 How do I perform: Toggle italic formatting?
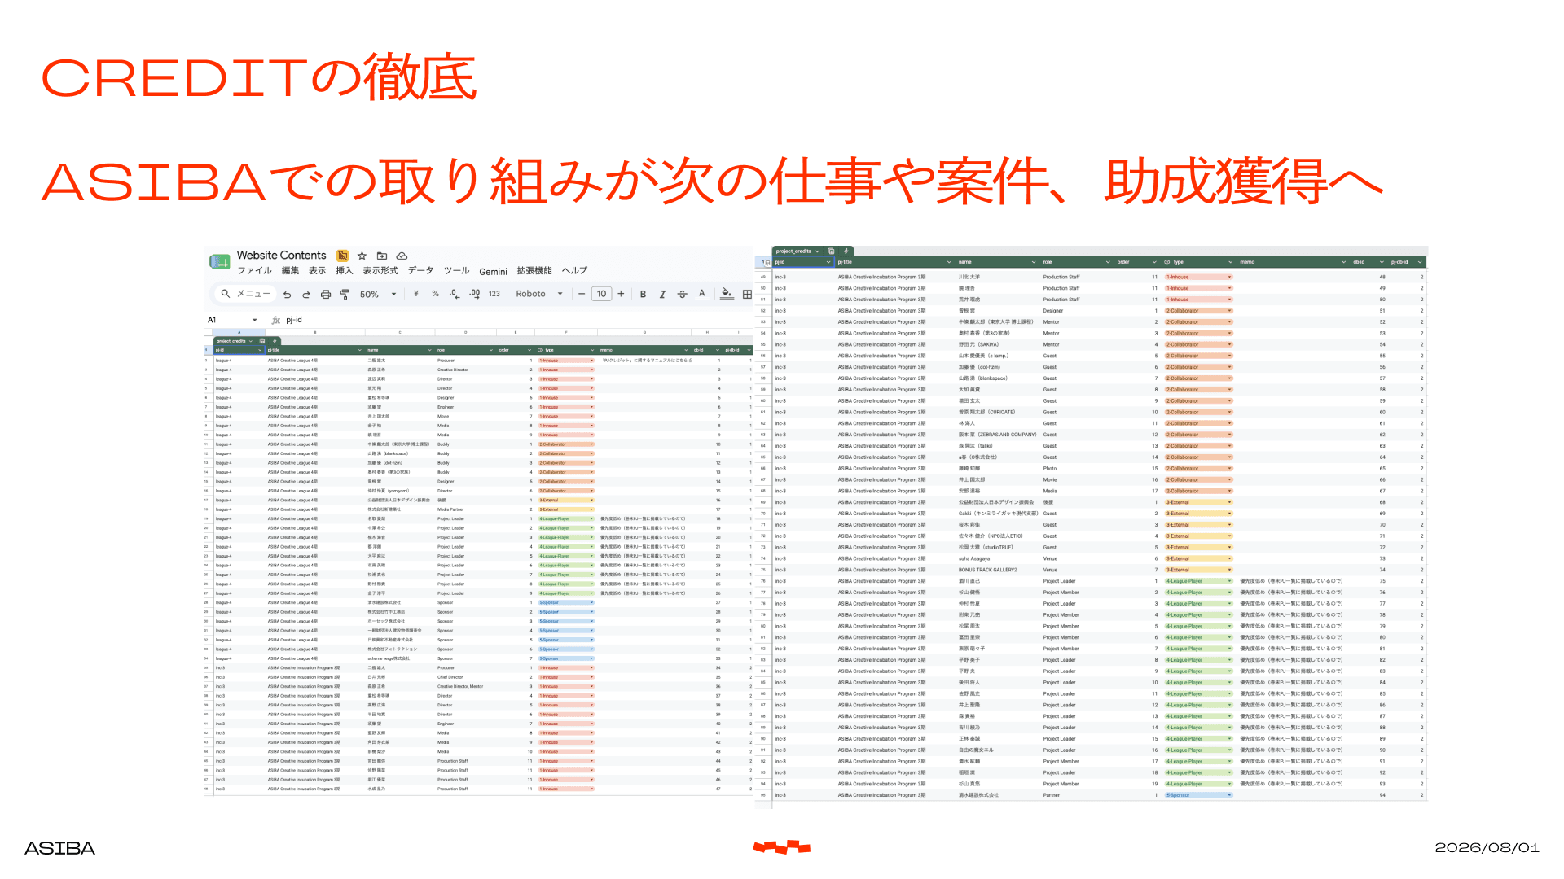663,294
